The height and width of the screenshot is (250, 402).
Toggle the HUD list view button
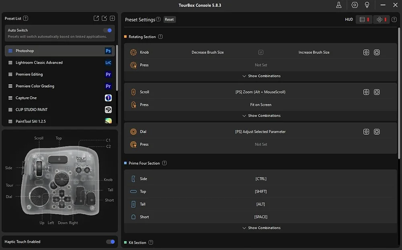pos(364,19)
